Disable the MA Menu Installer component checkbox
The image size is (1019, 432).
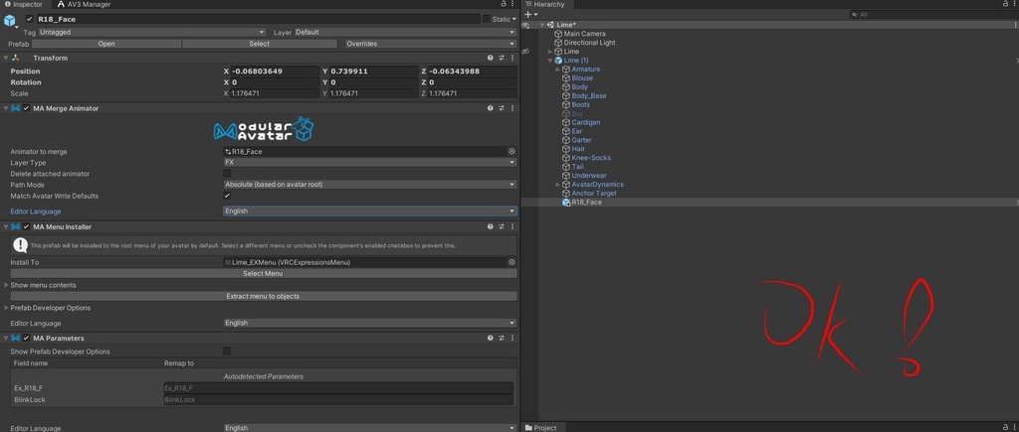(26, 227)
